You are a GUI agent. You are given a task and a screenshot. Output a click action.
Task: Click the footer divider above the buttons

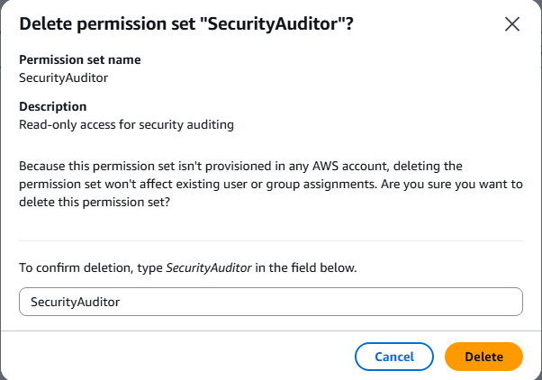(x=271, y=330)
